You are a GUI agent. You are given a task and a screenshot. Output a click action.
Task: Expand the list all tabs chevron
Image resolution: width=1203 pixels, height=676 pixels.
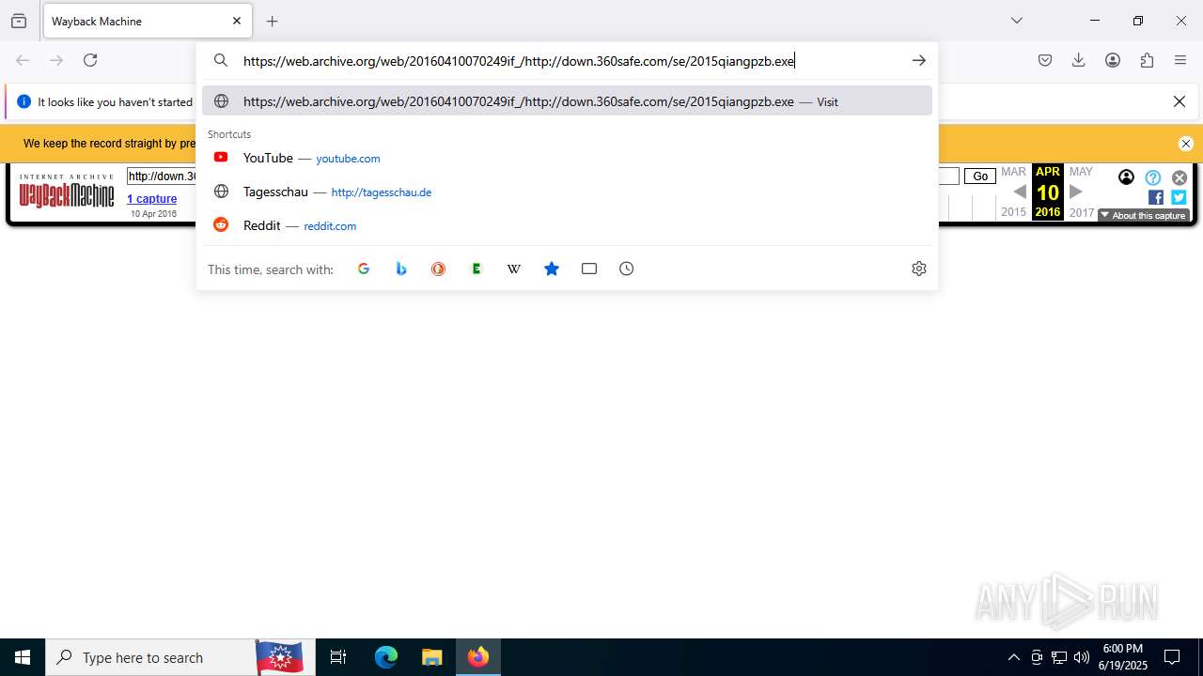pos(1016,21)
